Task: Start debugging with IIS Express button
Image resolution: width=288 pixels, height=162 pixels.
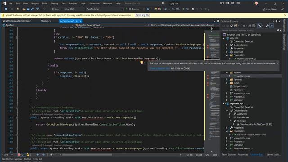Action: [x=132, y=9]
